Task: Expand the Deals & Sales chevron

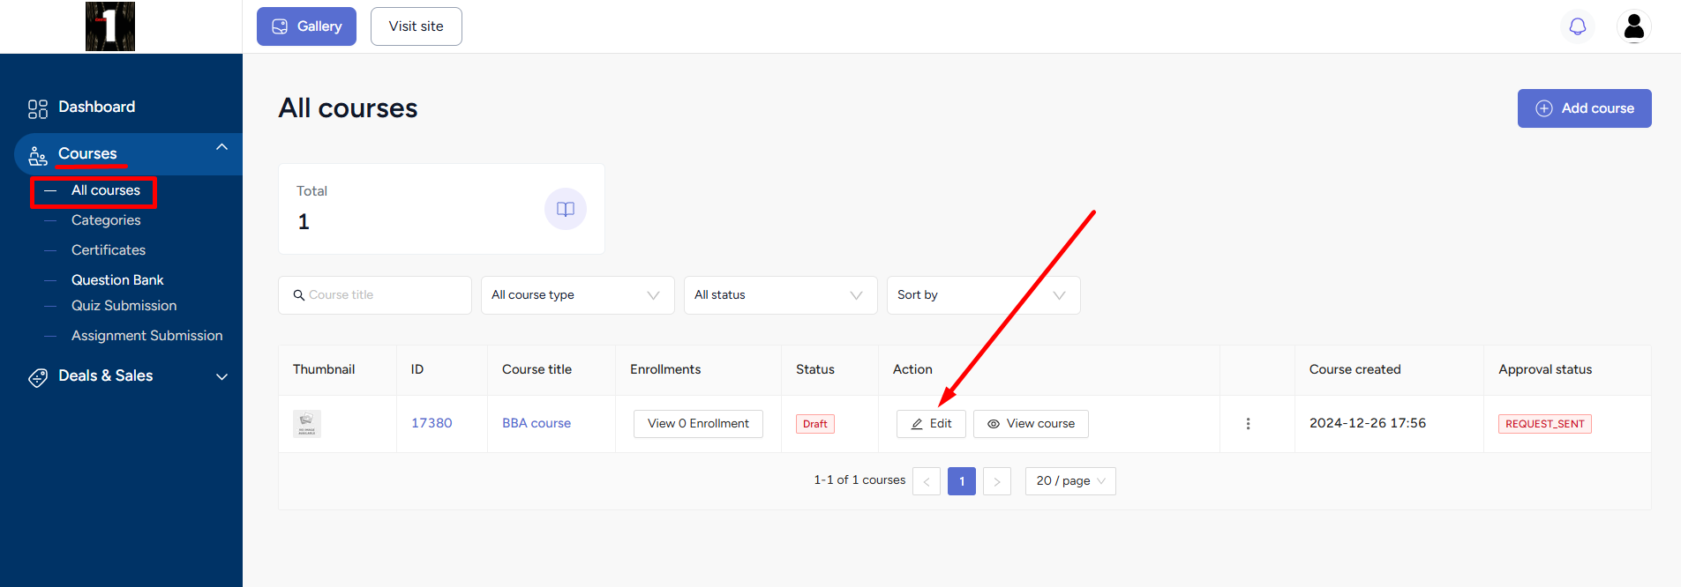Action: click(222, 376)
